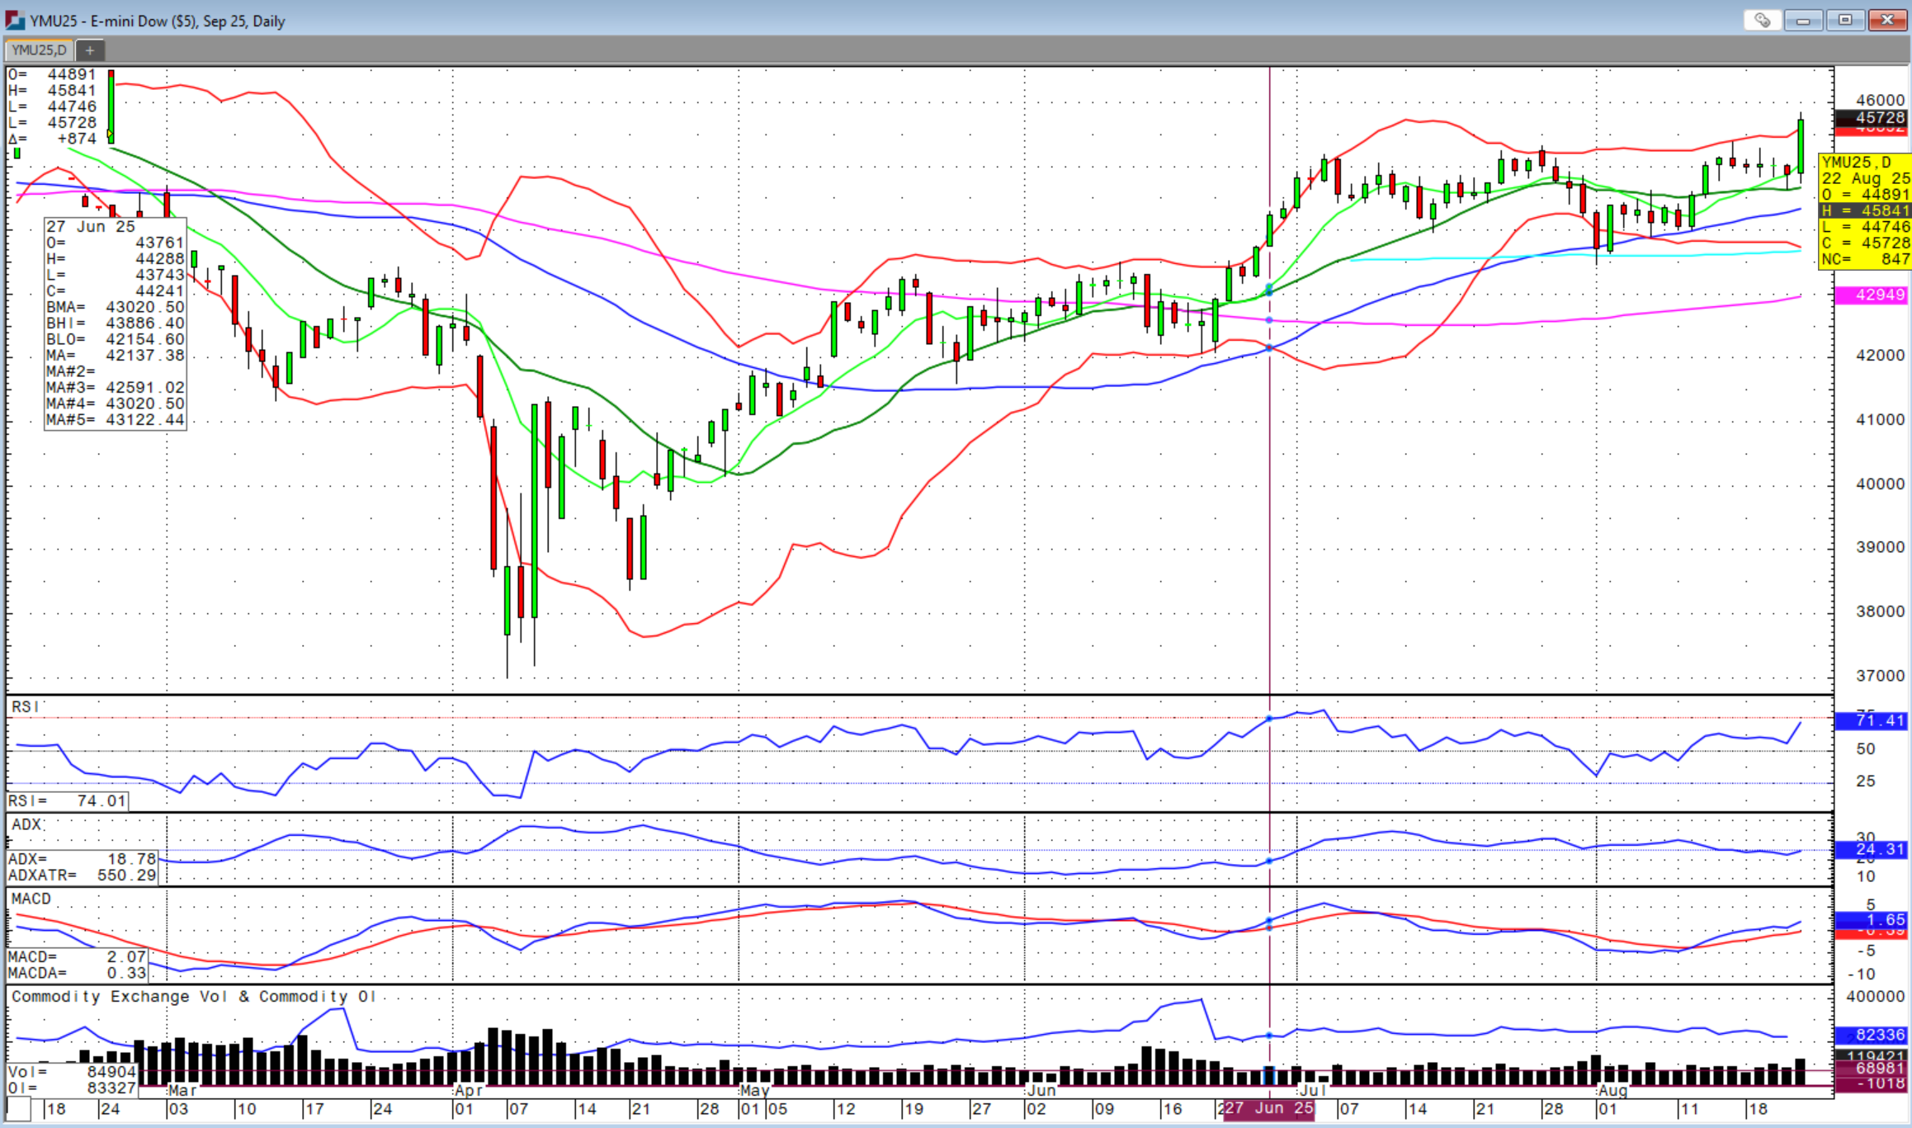The height and width of the screenshot is (1128, 1912).
Task: Click the 68981 volume tag
Action: click(1871, 1068)
